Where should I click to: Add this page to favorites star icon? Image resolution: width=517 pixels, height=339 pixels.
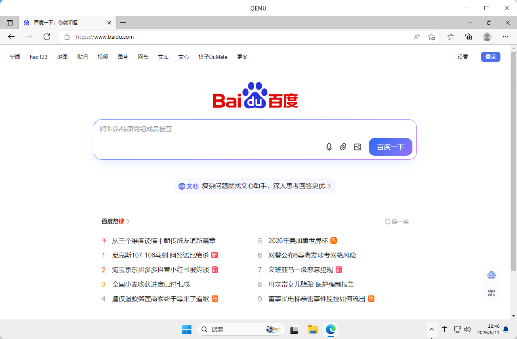431,37
